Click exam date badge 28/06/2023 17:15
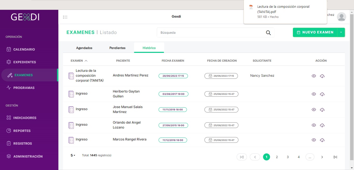The image size is (354, 170). (x=173, y=76)
